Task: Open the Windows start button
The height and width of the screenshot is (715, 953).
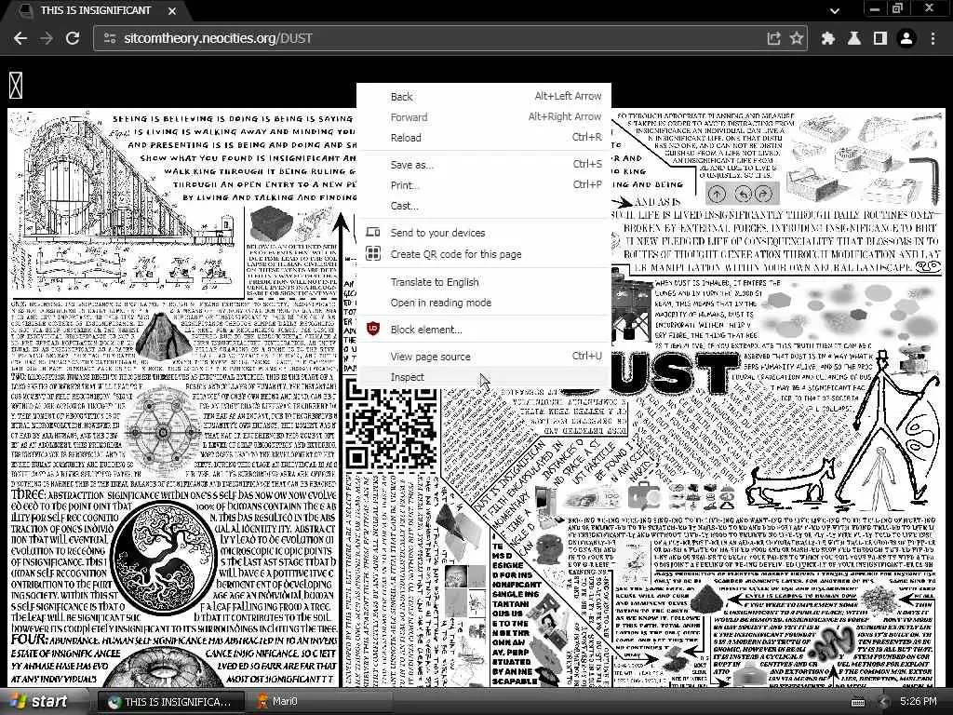Action: pos(39,701)
